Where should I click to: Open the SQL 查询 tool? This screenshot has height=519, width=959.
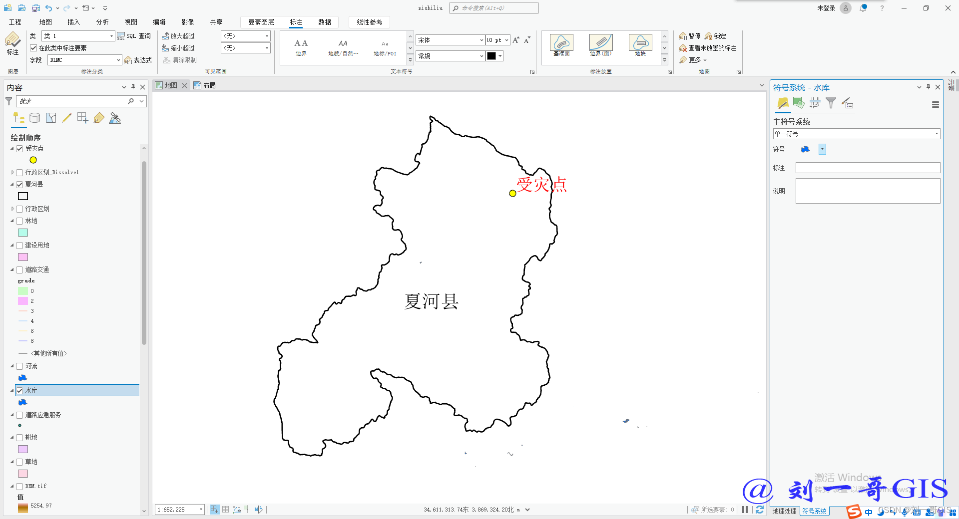[x=134, y=36]
